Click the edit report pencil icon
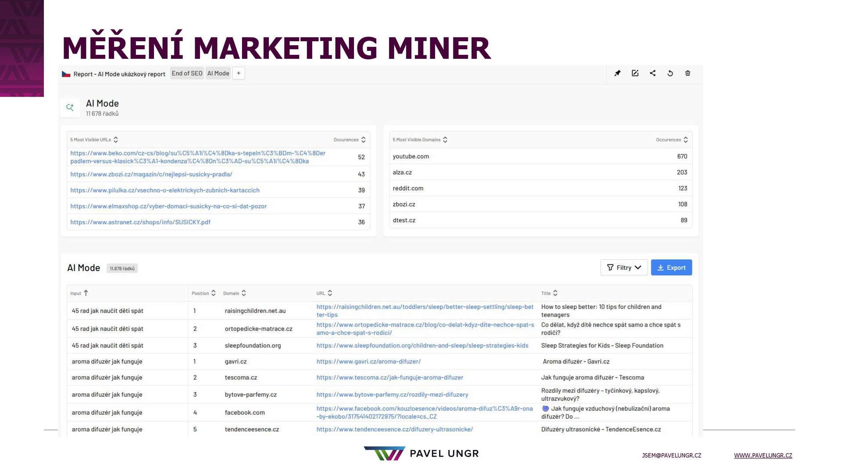 635,73
